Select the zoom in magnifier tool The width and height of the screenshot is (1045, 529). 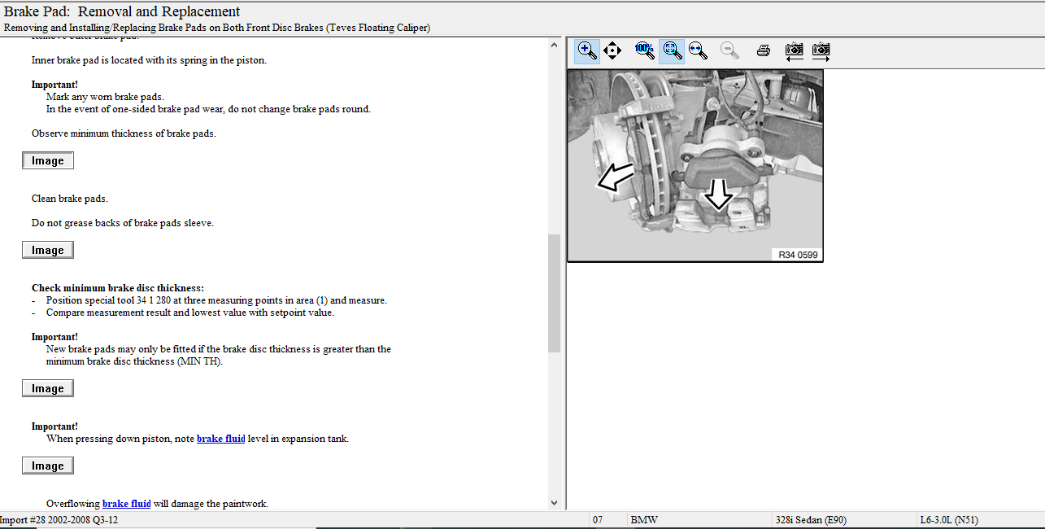tap(587, 50)
